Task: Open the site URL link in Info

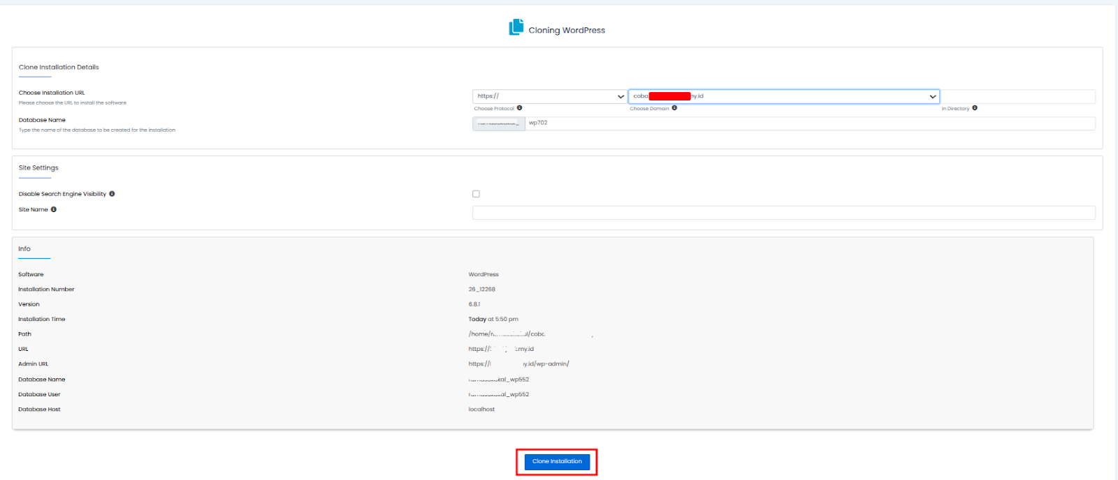Action: coord(500,349)
